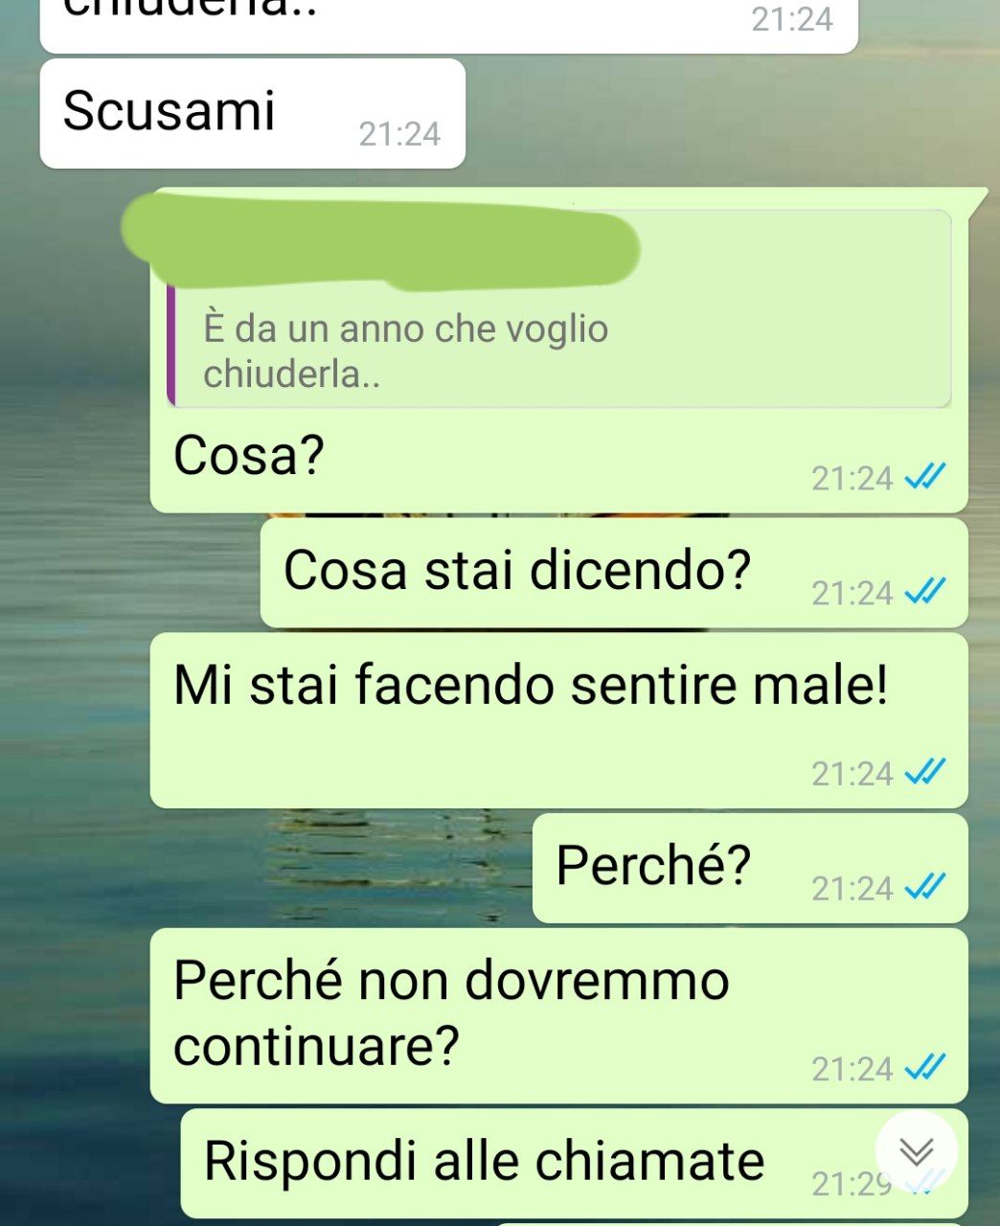This screenshot has height=1226, width=1000.
Task: Select the 'Perché non dovremmo continuare?' bubble
Action: (559, 1015)
